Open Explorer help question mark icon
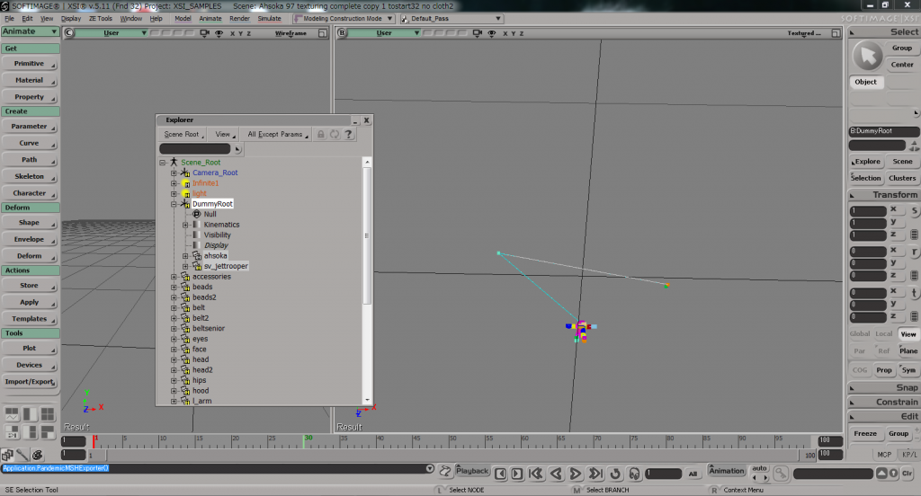Viewport: 921px width, 496px height. 348,135
